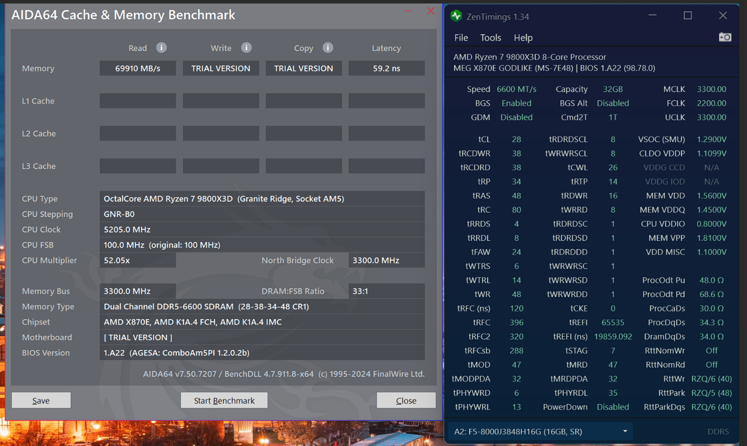Click the Memory Write TRIAL VERSION cell
747x446 pixels.
221,68
